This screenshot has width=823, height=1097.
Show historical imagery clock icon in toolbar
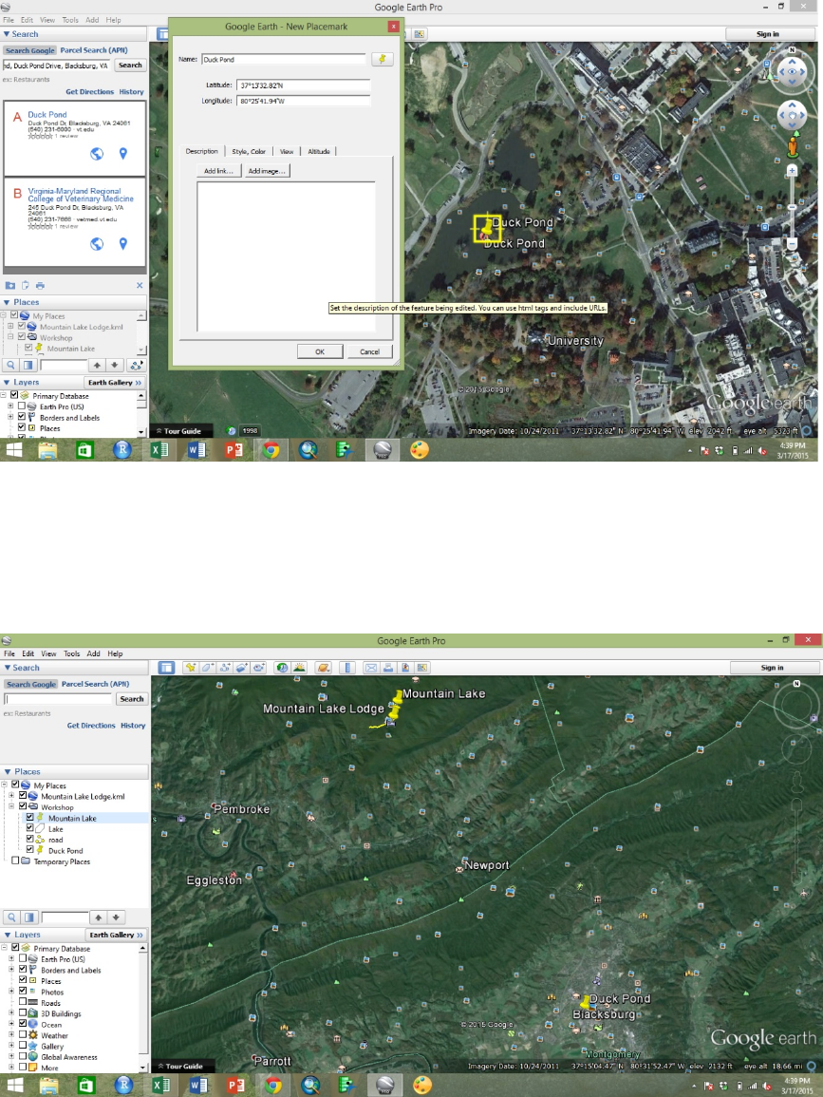pos(282,668)
